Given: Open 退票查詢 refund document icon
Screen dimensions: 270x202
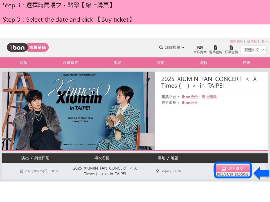Looking at the screenshot, I should (216, 47).
